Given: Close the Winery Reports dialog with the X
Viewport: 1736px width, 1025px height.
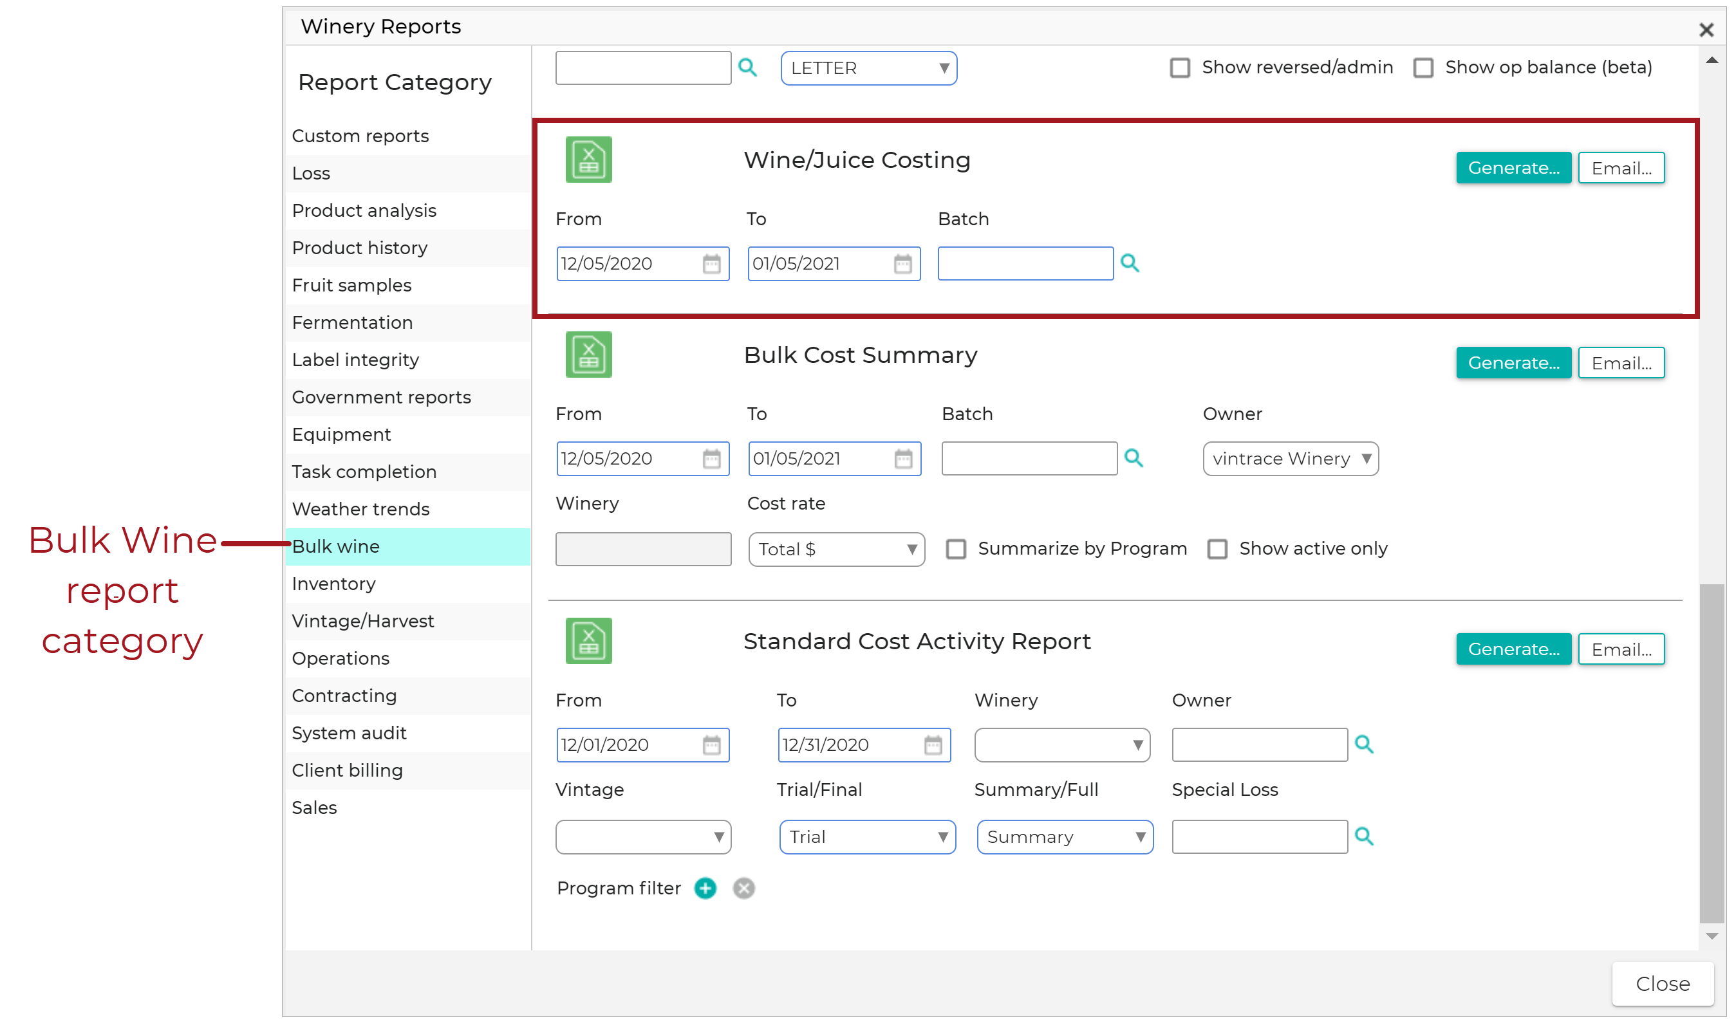Looking at the screenshot, I should tap(1706, 30).
